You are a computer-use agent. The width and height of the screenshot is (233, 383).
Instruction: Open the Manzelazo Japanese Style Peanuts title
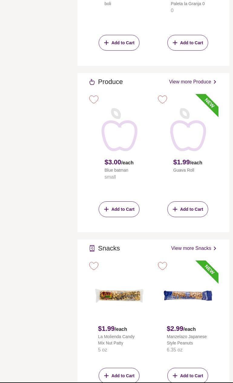point(187,340)
